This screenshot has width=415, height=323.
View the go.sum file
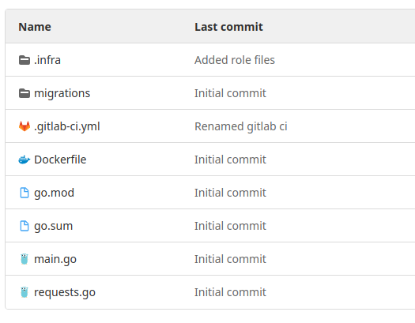pyautogui.click(x=54, y=226)
